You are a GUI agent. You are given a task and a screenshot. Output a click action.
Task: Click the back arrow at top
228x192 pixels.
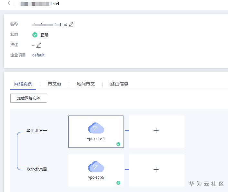coord(9,3)
